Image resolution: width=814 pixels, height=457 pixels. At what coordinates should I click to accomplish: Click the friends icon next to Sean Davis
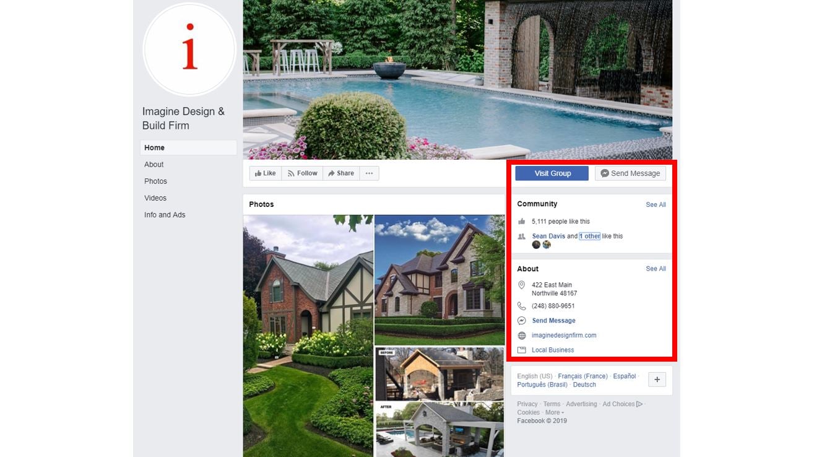[x=522, y=236]
